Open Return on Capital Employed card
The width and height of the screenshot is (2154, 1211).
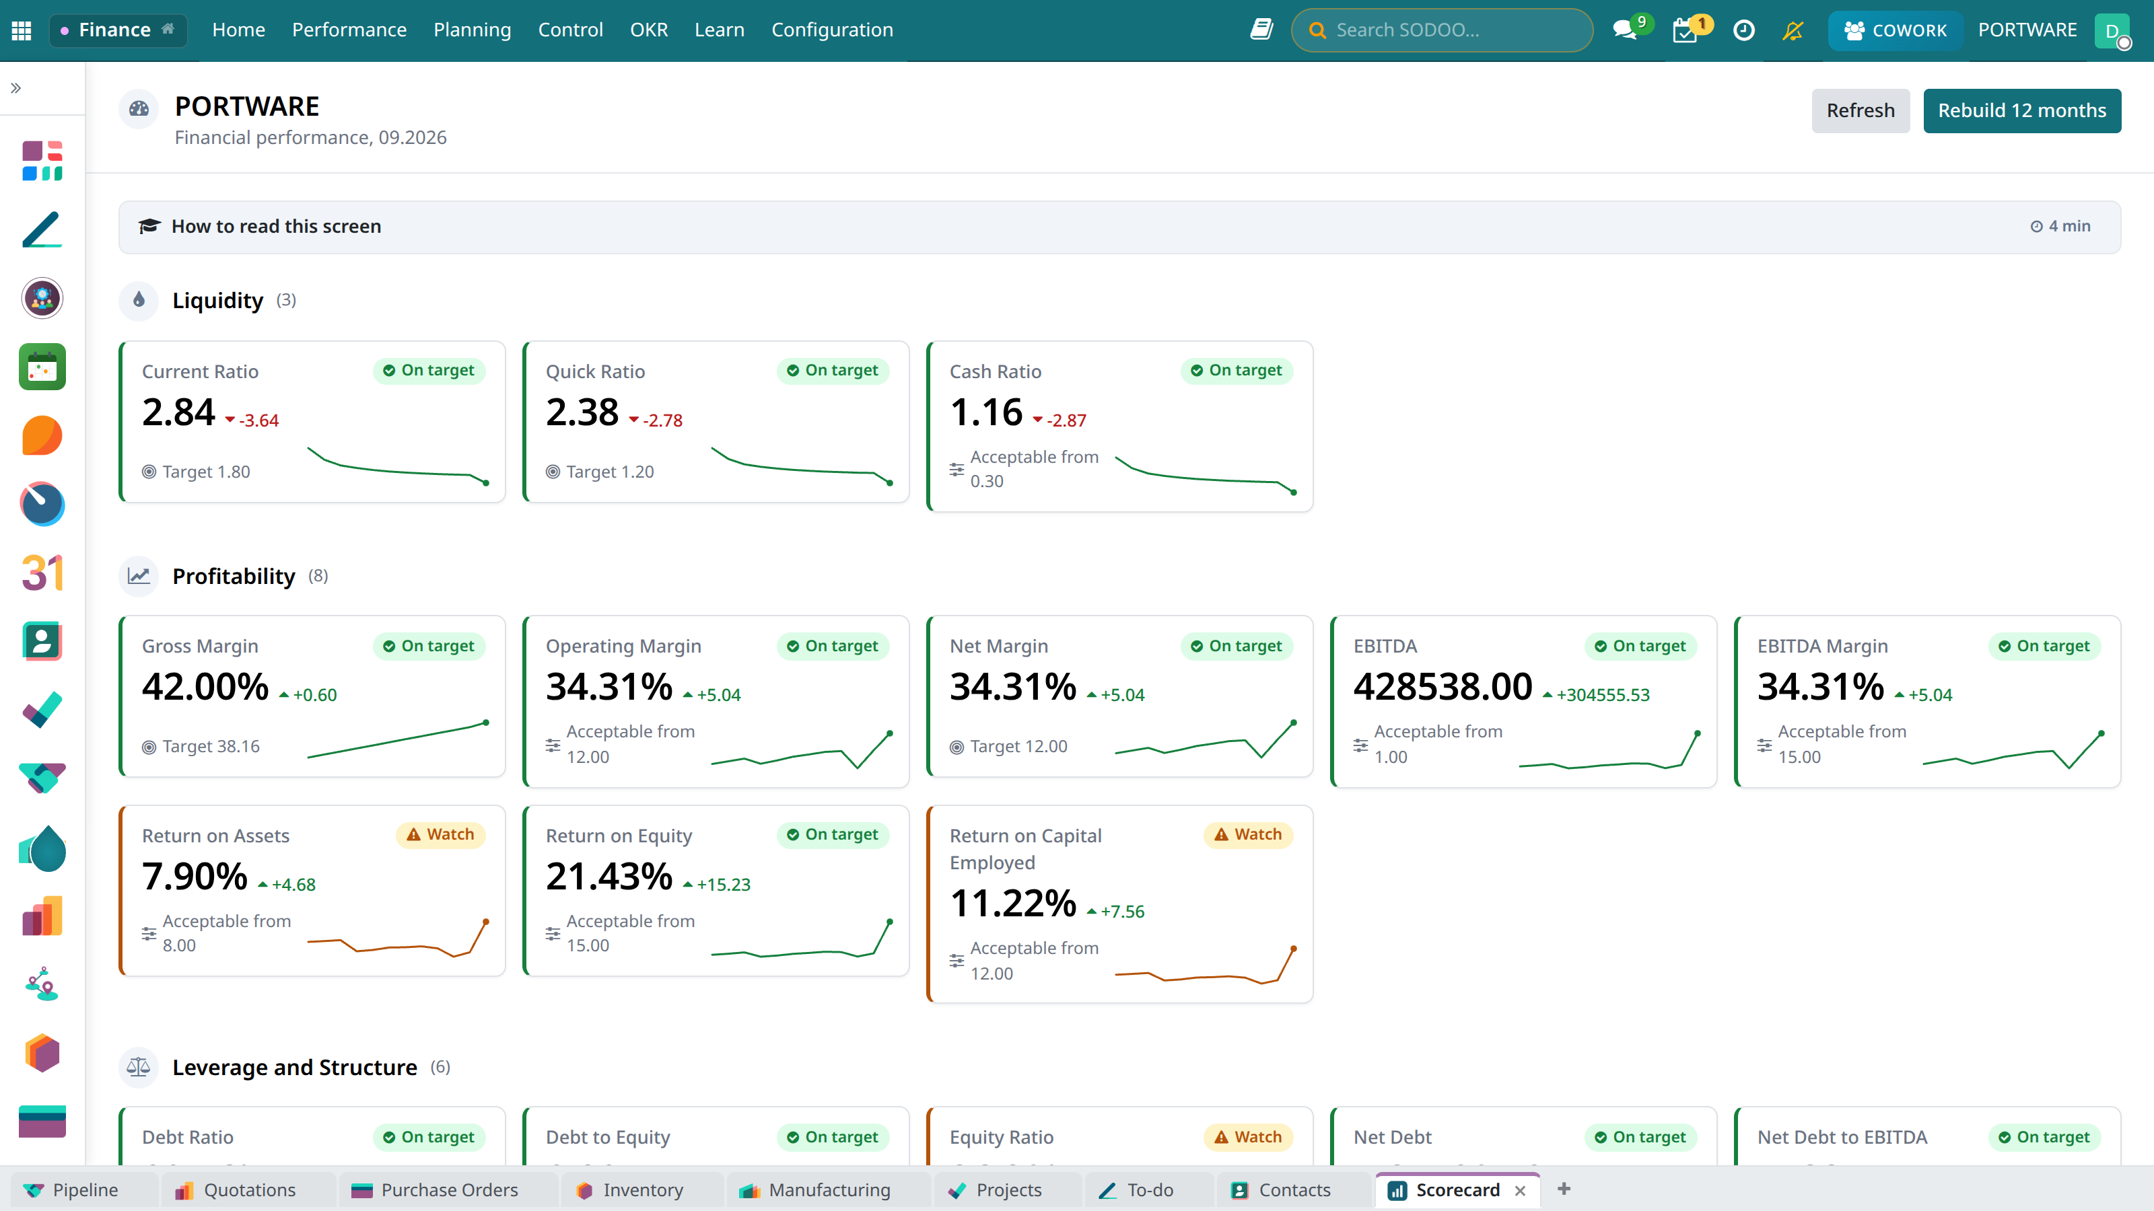[x=1119, y=904]
